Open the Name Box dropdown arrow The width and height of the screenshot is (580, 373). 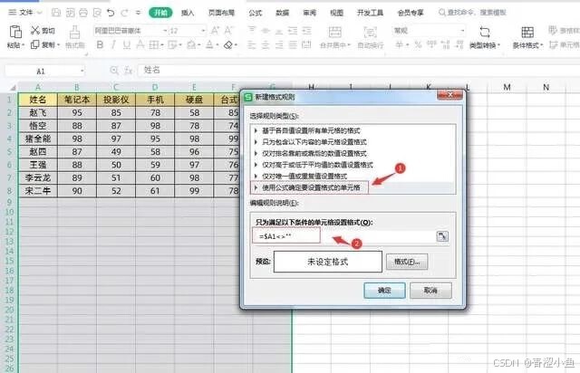[x=82, y=71]
